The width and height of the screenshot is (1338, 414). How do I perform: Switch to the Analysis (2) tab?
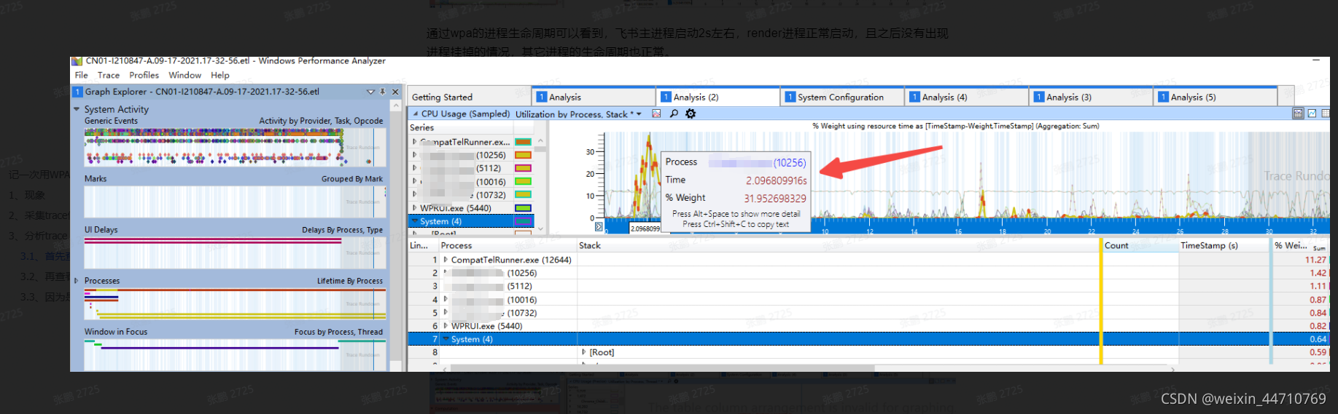point(718,97)
